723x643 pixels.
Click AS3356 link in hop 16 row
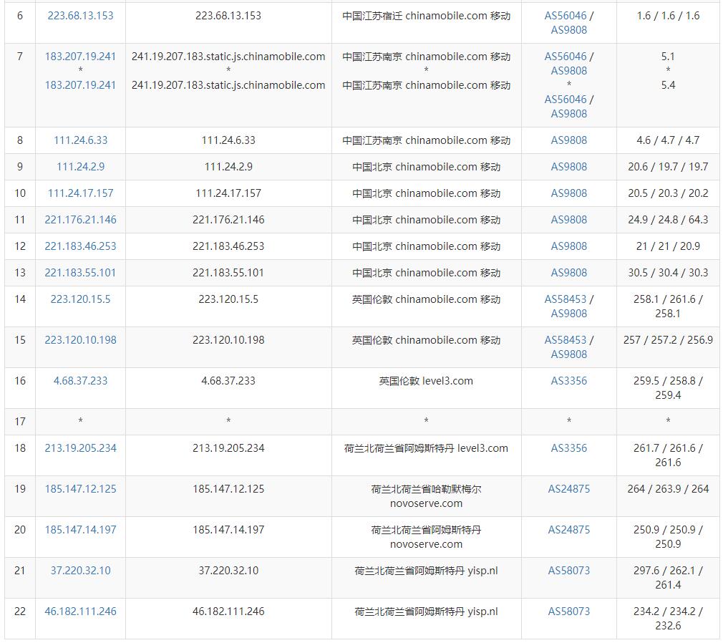point(569,381)
